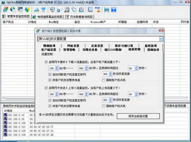Click the settings dialog title bar icon
This screenshot has height=142, width=191.
38,31
